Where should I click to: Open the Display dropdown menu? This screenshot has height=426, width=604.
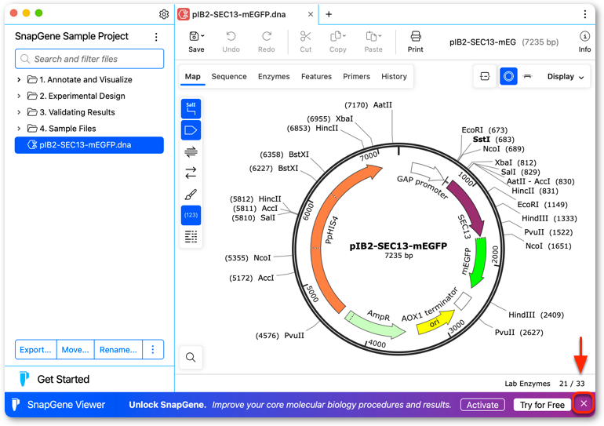(566, 77)
